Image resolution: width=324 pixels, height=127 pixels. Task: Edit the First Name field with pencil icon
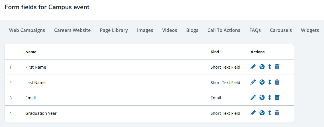tap(253, 67)
